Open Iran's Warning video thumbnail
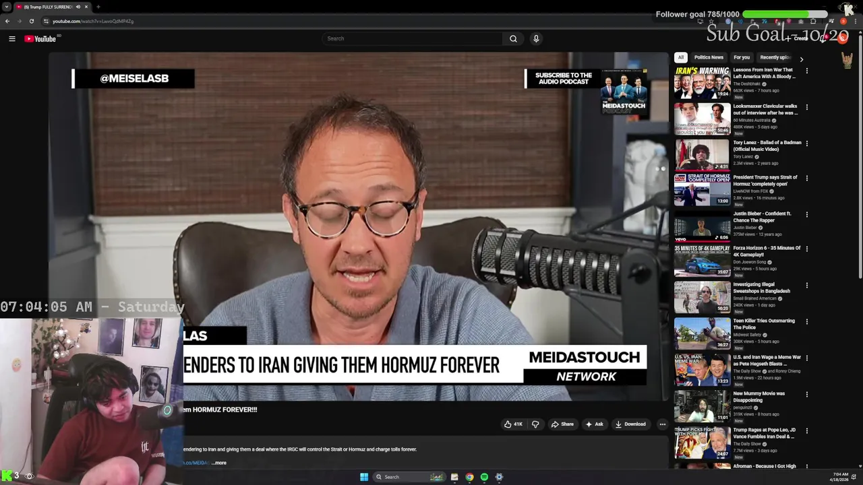The height and width of the screenshot is (485, 863). 702,82
